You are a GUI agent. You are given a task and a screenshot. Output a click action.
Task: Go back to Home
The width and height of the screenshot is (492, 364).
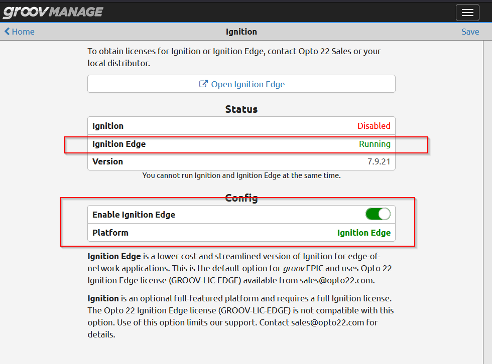point(20,32)
